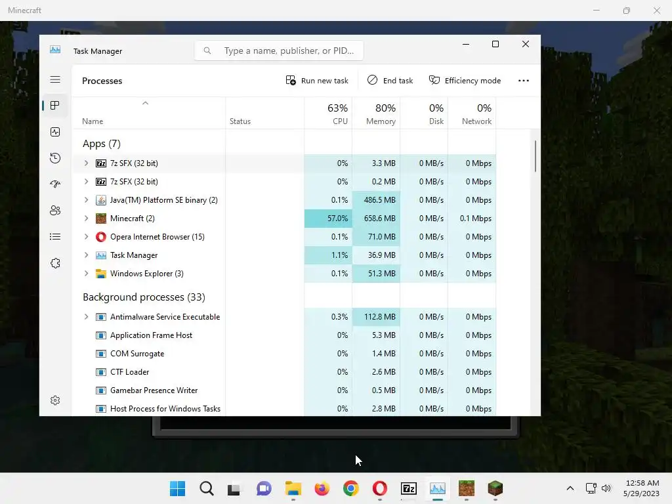Click the Windows Start button

(177, 488)
